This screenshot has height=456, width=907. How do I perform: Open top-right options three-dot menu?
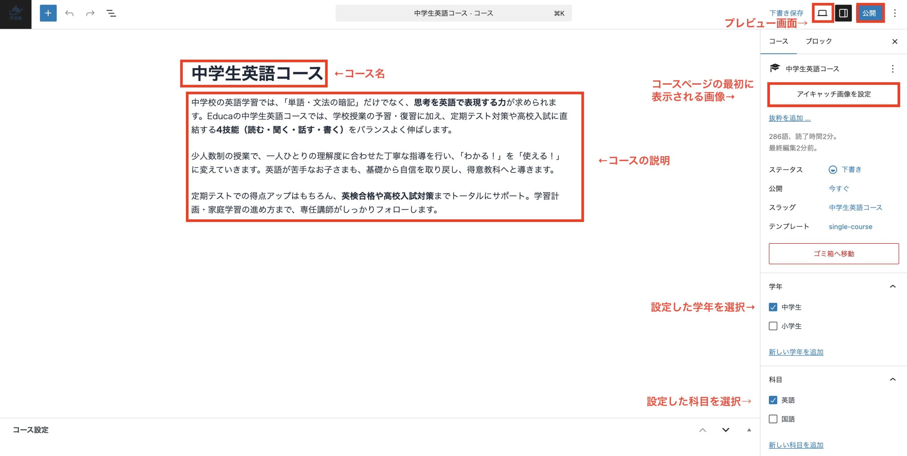(x=895, y=13)
